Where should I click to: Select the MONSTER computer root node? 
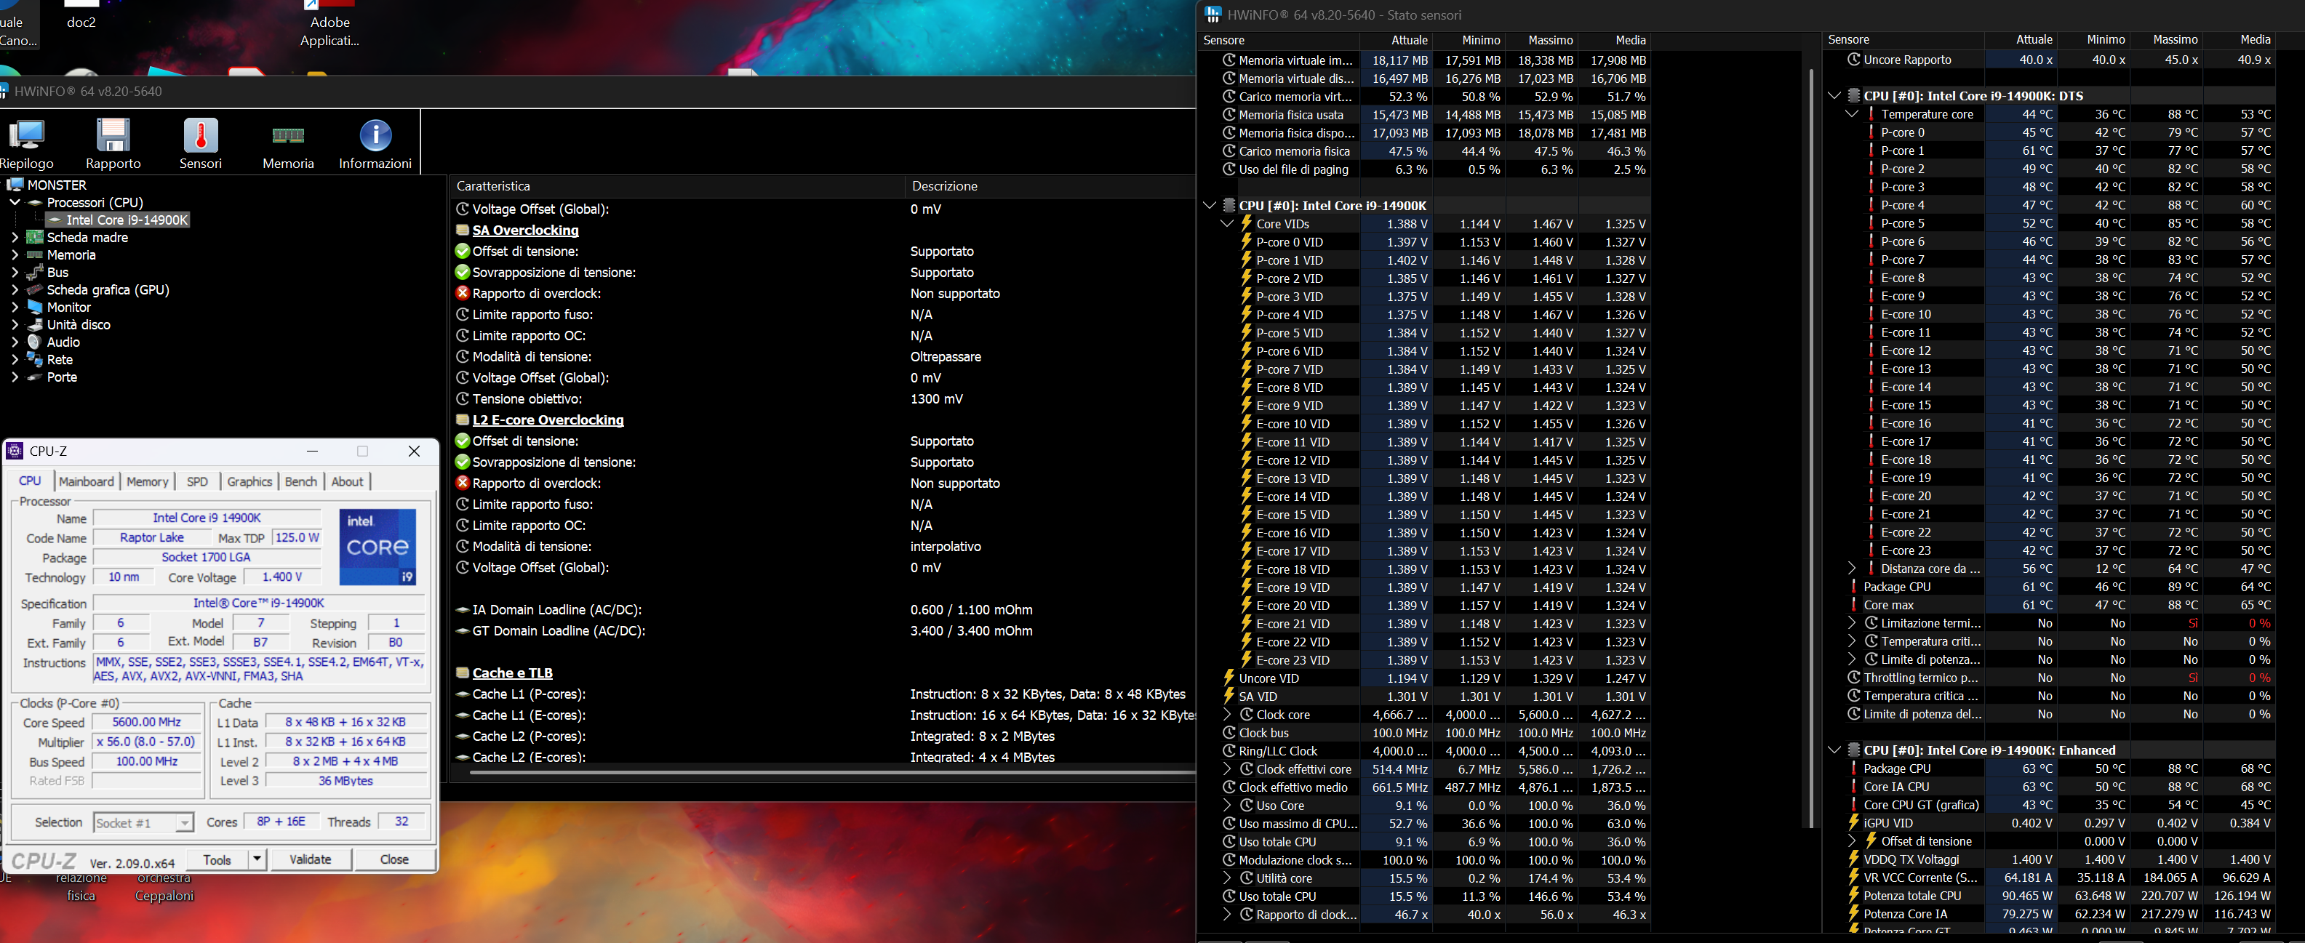point(57,185)
